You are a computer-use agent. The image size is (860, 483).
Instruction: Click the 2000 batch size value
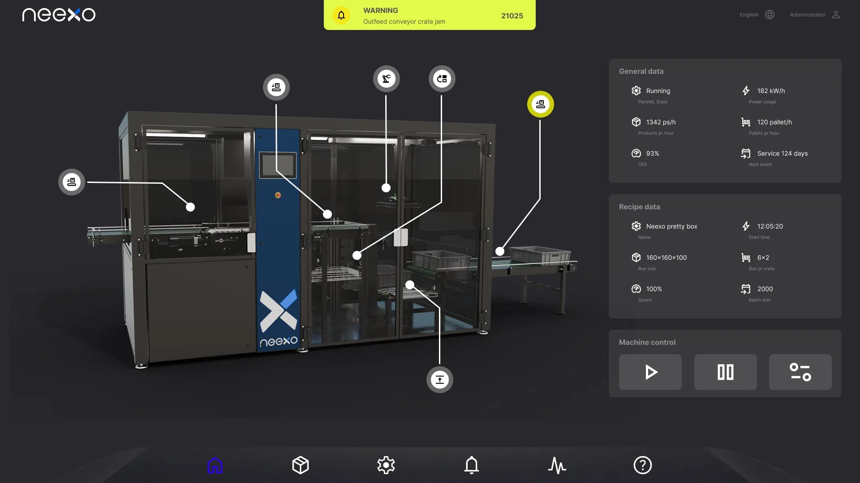[x=765, y=289]
